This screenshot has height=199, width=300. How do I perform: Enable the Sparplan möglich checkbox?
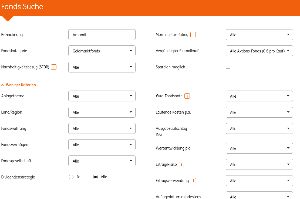(x=228, y=67)
